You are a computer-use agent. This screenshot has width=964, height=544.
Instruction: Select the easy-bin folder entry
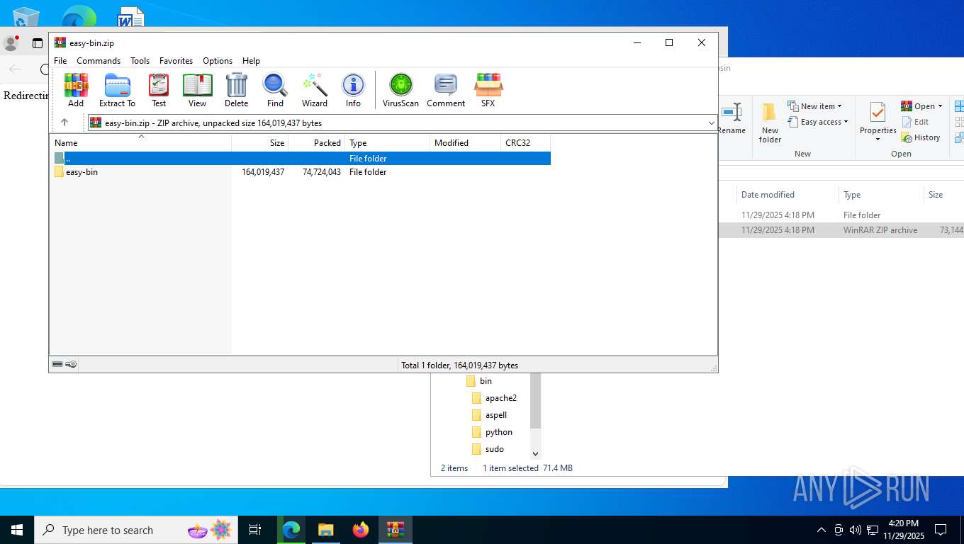(82, 172)
